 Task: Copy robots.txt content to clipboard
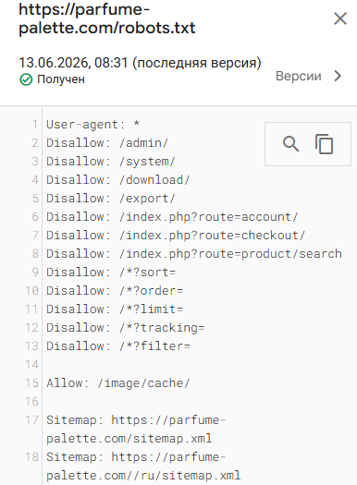pyautogui.click(x=325, y=144)
